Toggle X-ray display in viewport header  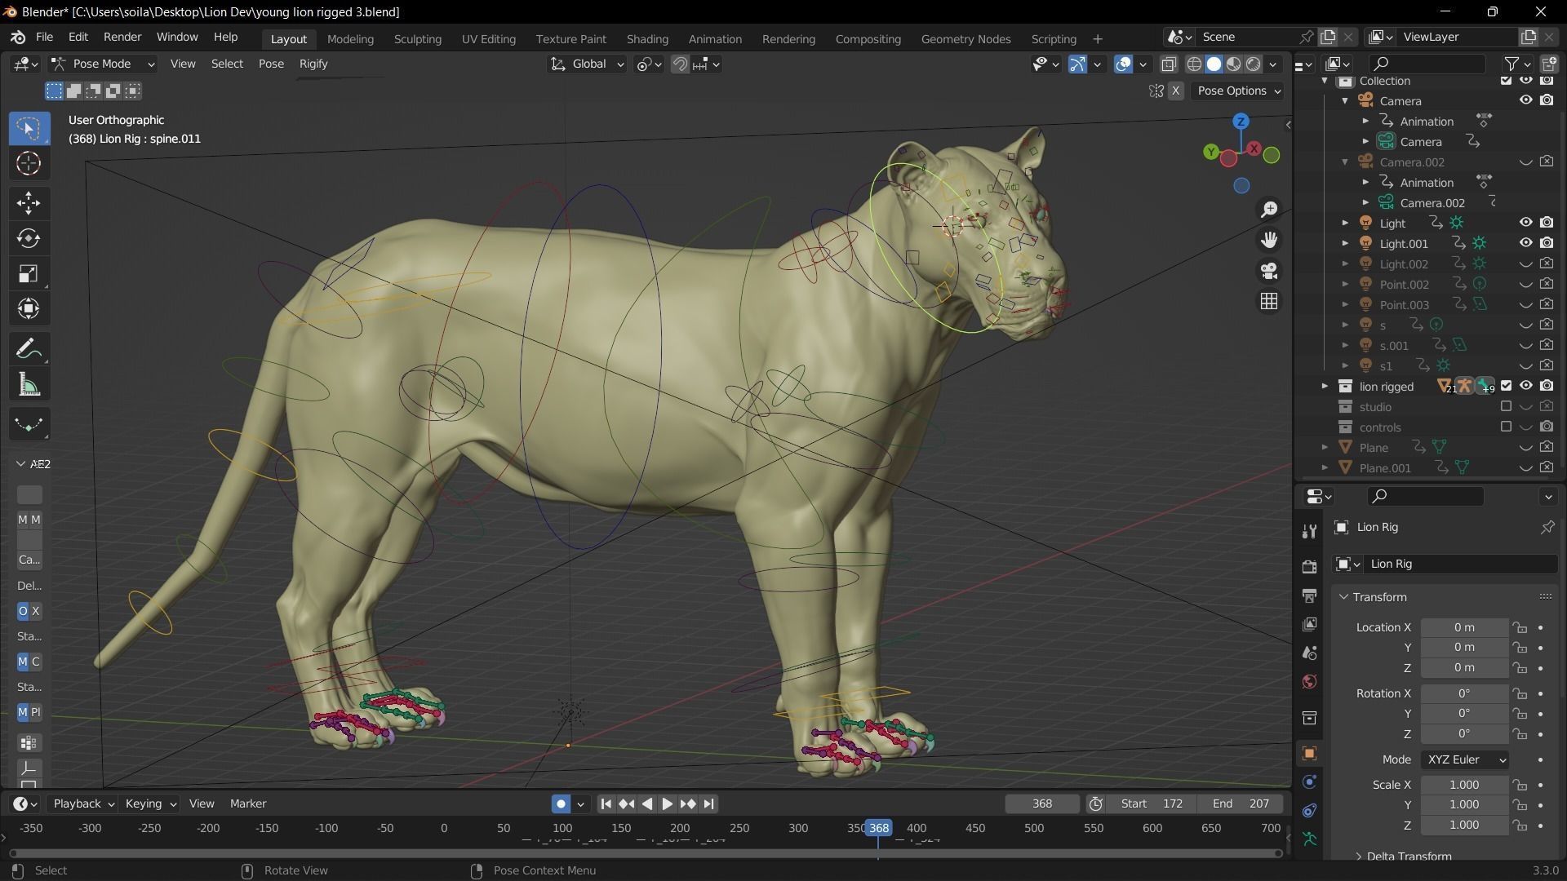pyautogui.click(x=1169, y=64)
